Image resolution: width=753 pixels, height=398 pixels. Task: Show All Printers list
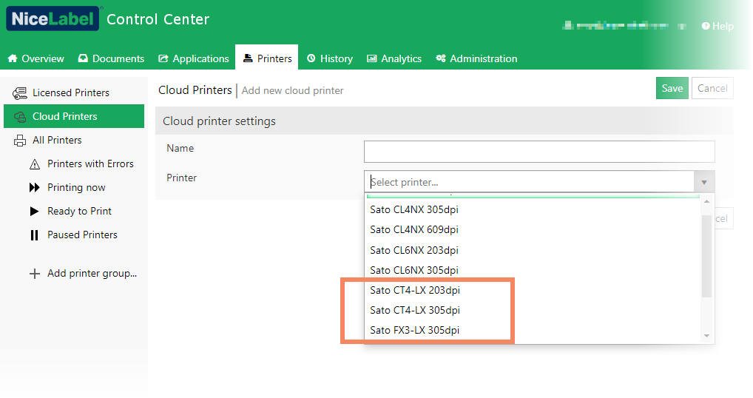[x=74, y=141]
